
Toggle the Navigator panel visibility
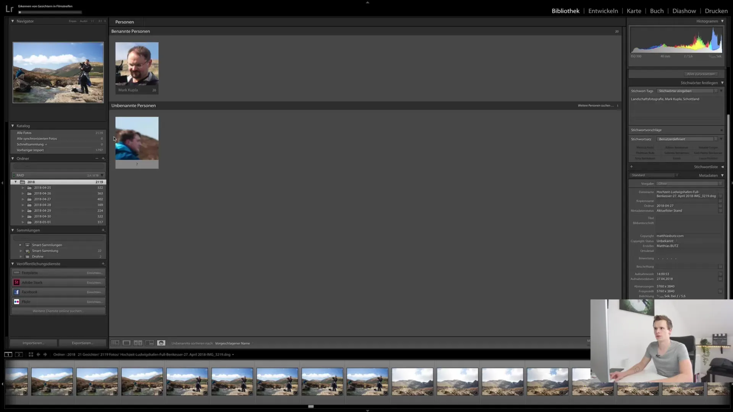(13, 21)
